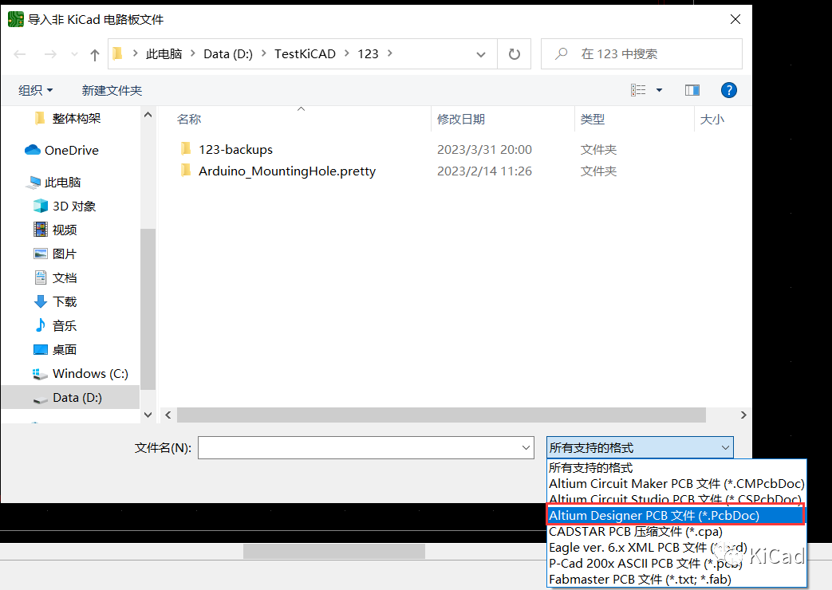This screenshot has width=832, height=590.
Task: Choose P-Cad 200x ASCII PCB format
Action: pos(676,564)
